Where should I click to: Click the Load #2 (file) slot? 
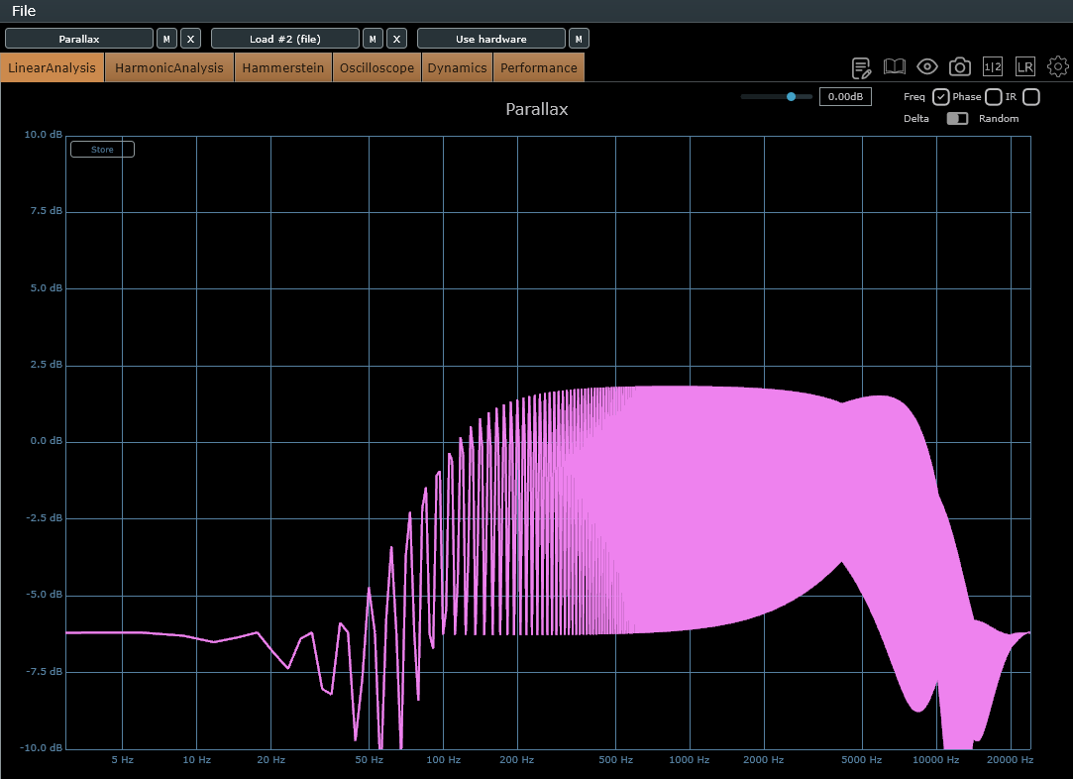click(x=285, y=39)
